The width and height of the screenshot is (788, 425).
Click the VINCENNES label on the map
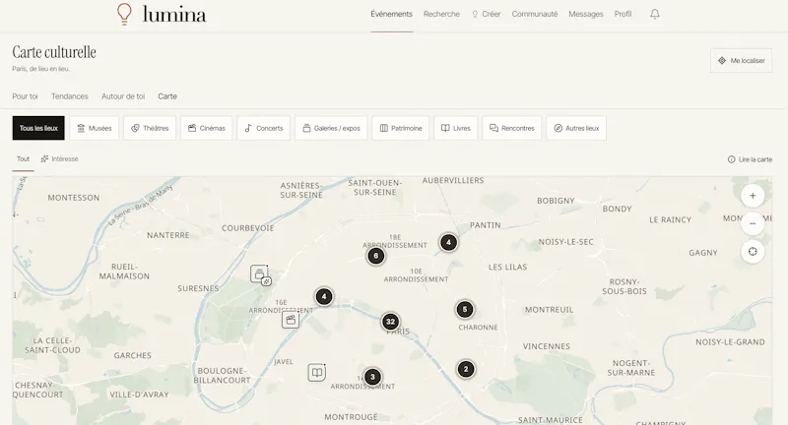pos(547,346)
